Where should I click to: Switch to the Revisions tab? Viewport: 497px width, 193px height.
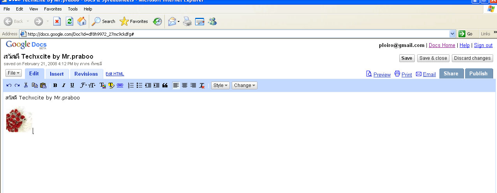pyautogui.click(x=86, y=74)
